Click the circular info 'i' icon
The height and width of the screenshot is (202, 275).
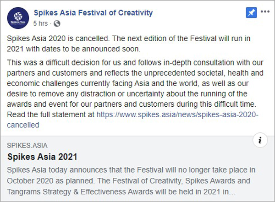[x=260, y=140]
